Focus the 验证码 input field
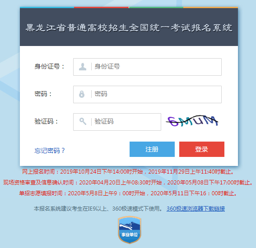 (117, 122)
